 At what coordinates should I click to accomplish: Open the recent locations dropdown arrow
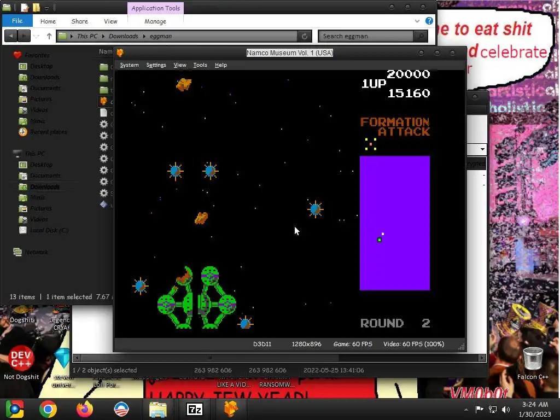[x=37, y=36]
